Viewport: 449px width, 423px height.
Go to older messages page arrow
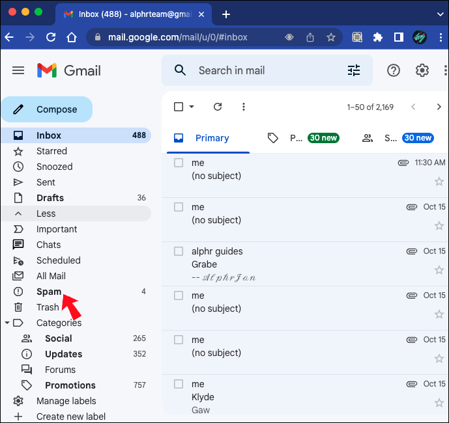pos(439,107)
